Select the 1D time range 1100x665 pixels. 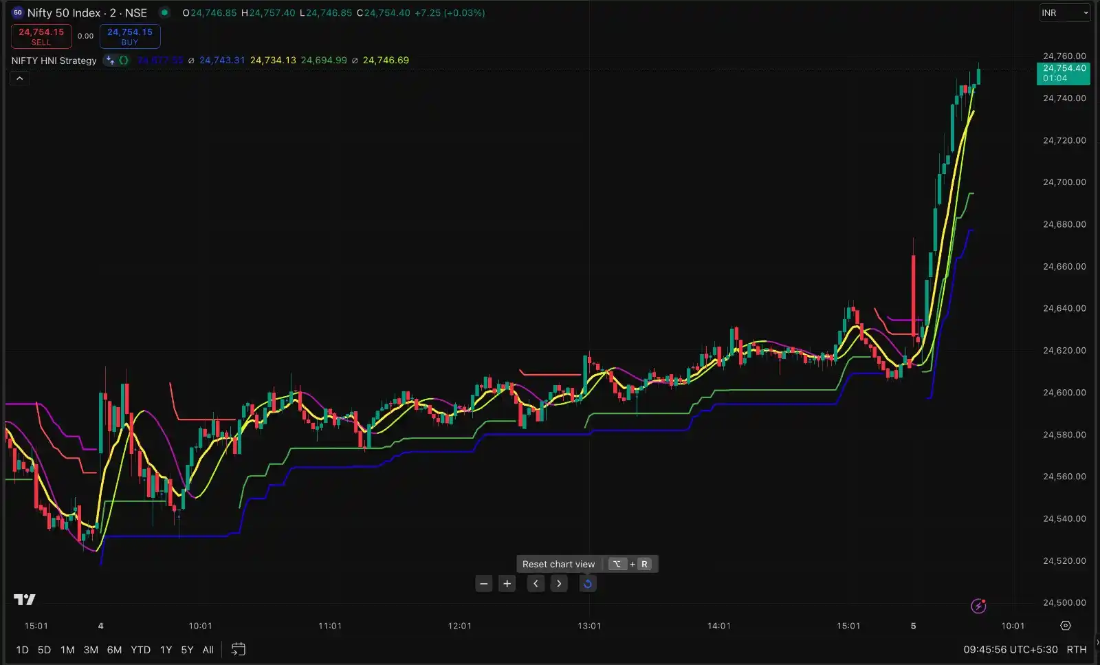(22, 650)
